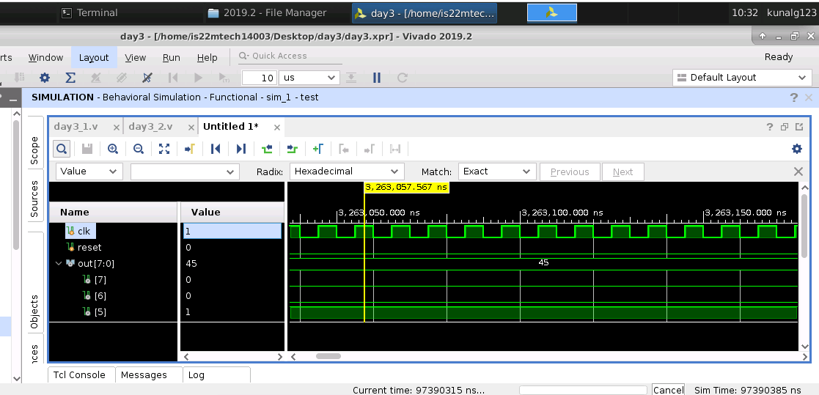The height and width of the screenshot is (395, 819).
Task: Click the swap cursors icon
Action: [395, 149]
